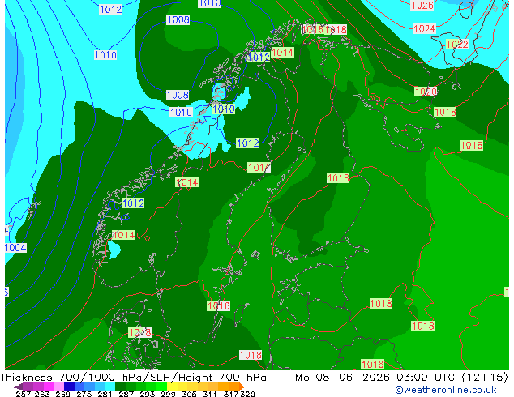Click the 1026 isobar label

pos(422,5)
